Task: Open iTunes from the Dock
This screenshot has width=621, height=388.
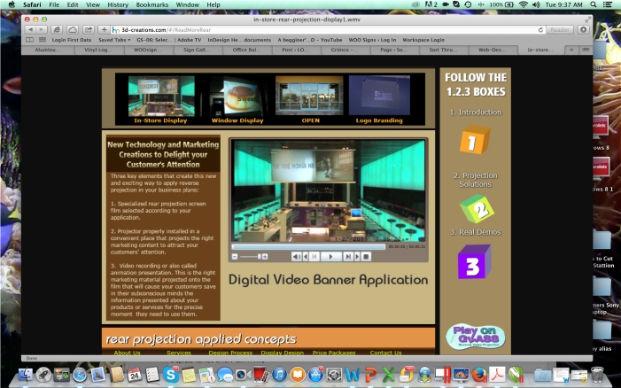Action: pos(280,375)
